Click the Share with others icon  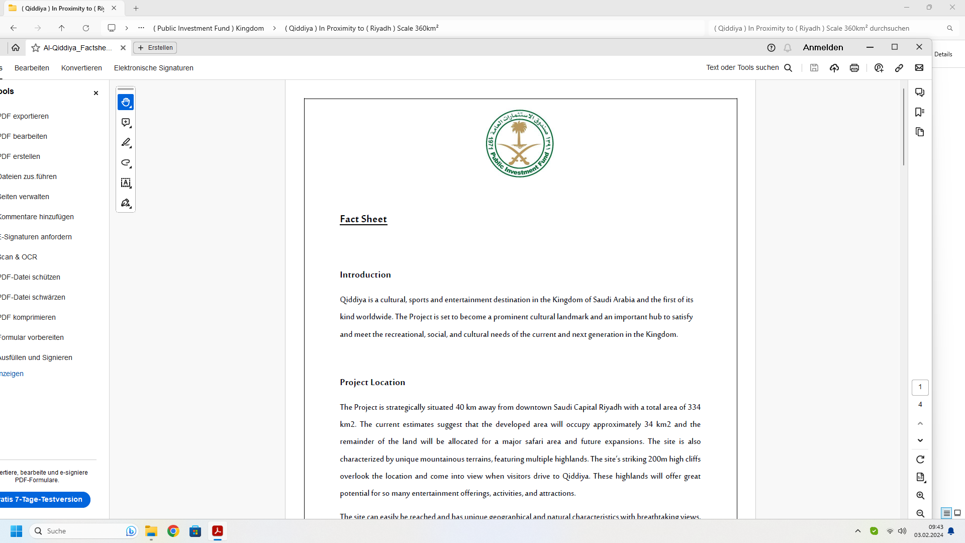(x=879, y=68)
